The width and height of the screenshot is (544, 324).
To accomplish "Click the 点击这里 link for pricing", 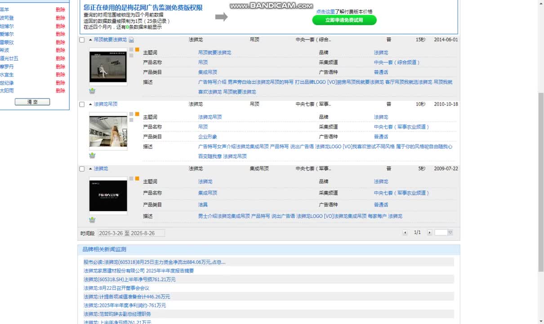I will click(326, 12).
